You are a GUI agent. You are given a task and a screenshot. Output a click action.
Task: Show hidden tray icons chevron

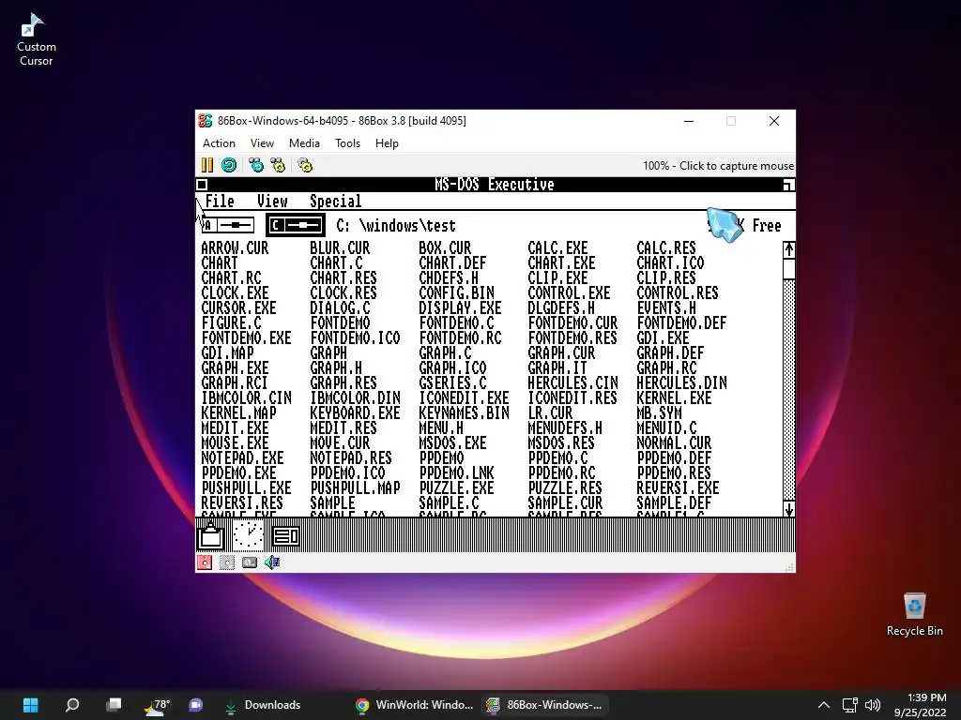(x=824, y=705)
